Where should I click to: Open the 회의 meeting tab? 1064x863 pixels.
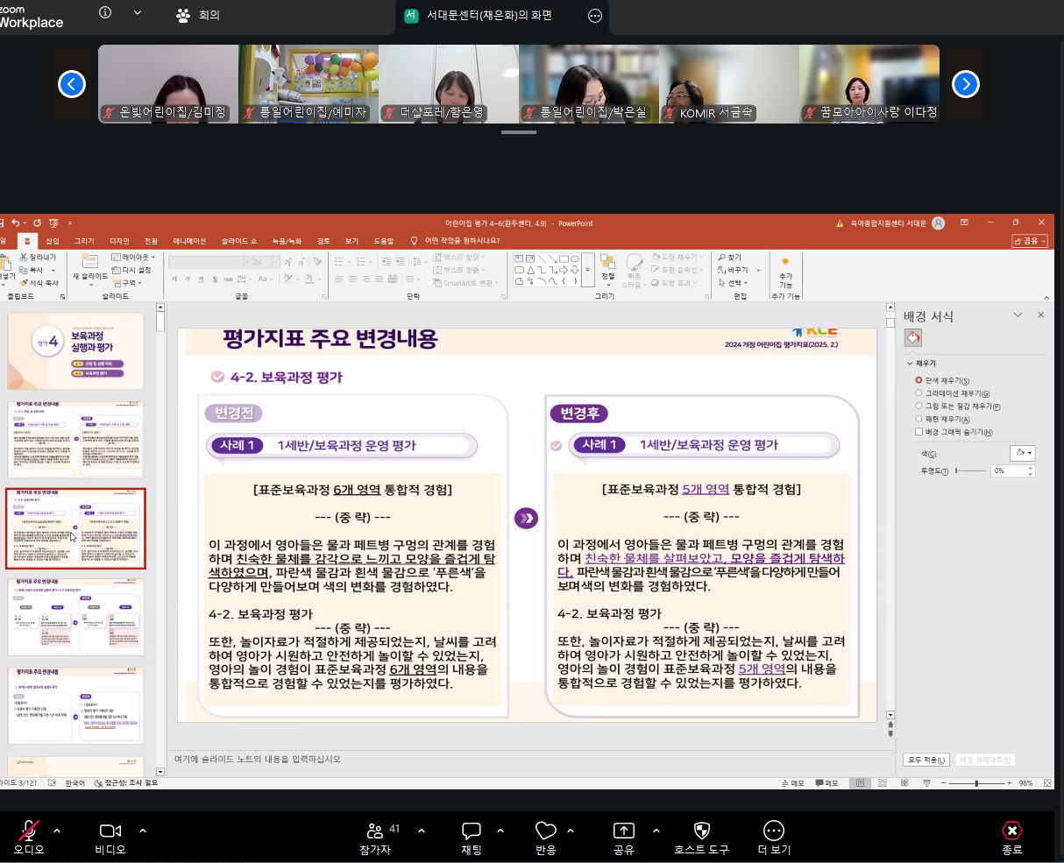tap(199, 15)
